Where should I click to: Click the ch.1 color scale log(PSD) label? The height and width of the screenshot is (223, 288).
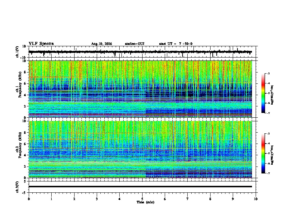[272, 95]
